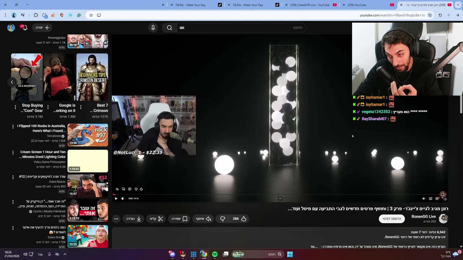Open options for Google is working on it short
463x260 pixels.
coord(48,107)
